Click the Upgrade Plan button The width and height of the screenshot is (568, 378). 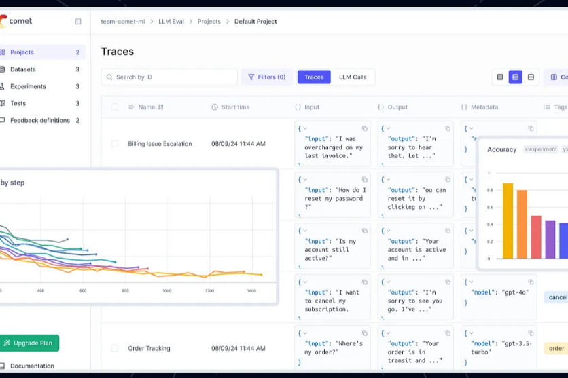(29, 343)
